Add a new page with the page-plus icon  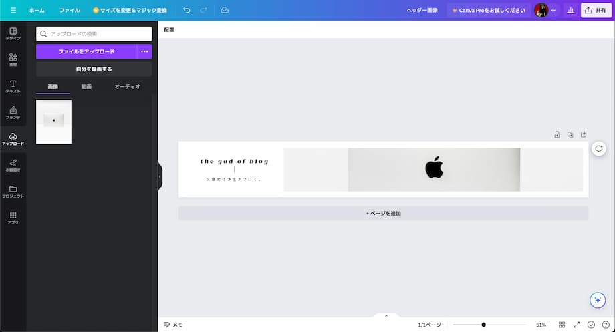(x=584, y=134)
